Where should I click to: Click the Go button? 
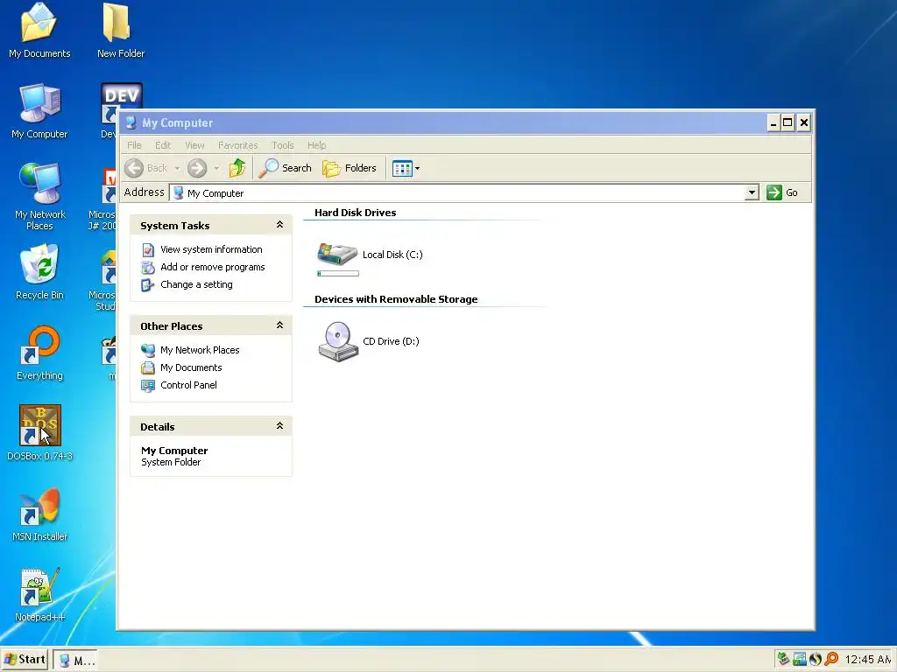click(x=782, y=192)
